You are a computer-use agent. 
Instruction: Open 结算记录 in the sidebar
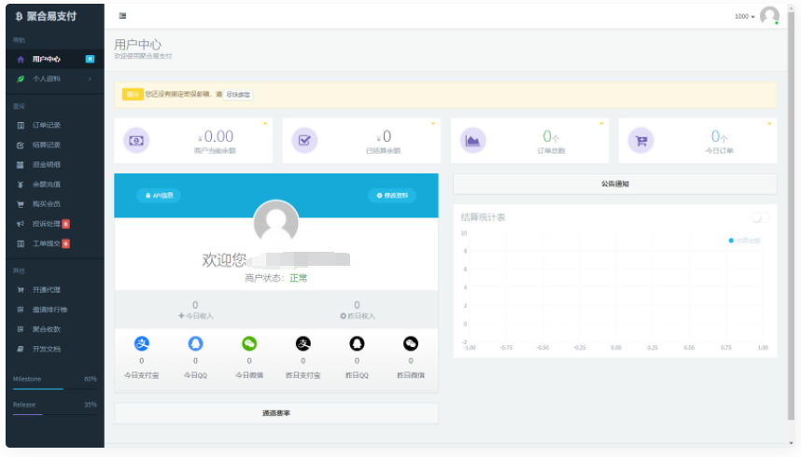[x=47, y=145]
